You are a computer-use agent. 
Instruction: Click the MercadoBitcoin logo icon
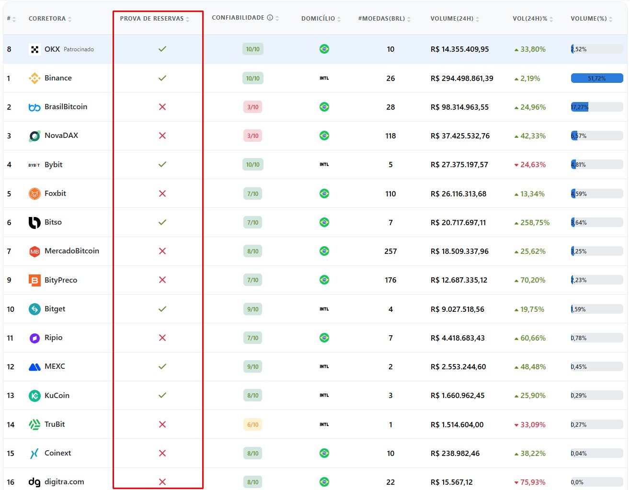(34, 251)
